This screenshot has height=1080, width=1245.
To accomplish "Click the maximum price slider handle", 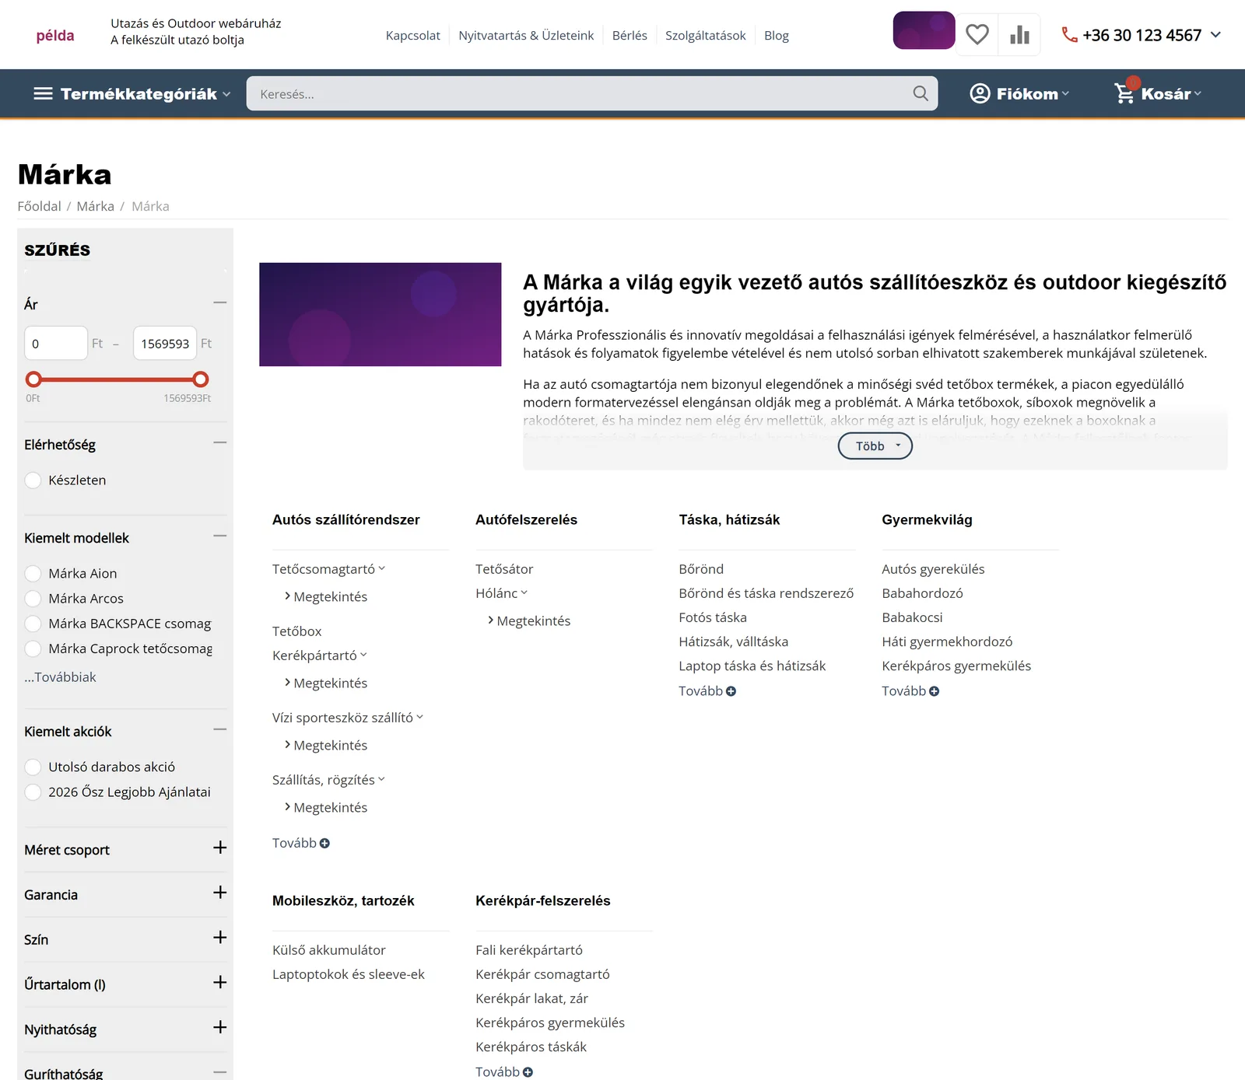I will (201, 379).
